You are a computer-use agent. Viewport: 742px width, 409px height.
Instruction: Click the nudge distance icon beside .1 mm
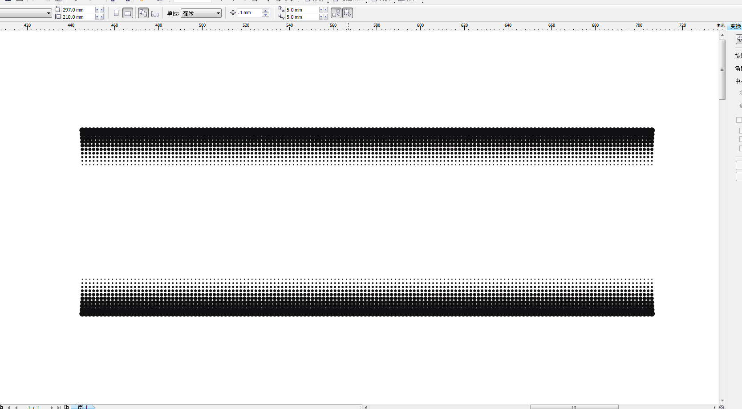click(x=233, y=13)
